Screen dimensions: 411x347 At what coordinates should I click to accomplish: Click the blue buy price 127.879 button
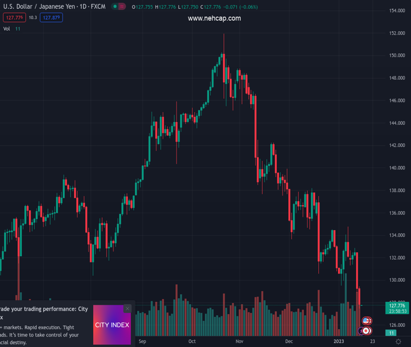click(x=51, y=18)
